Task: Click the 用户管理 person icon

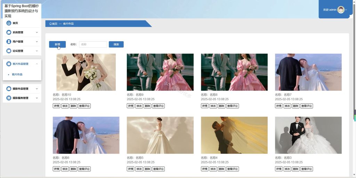Action: coord(9,42)
